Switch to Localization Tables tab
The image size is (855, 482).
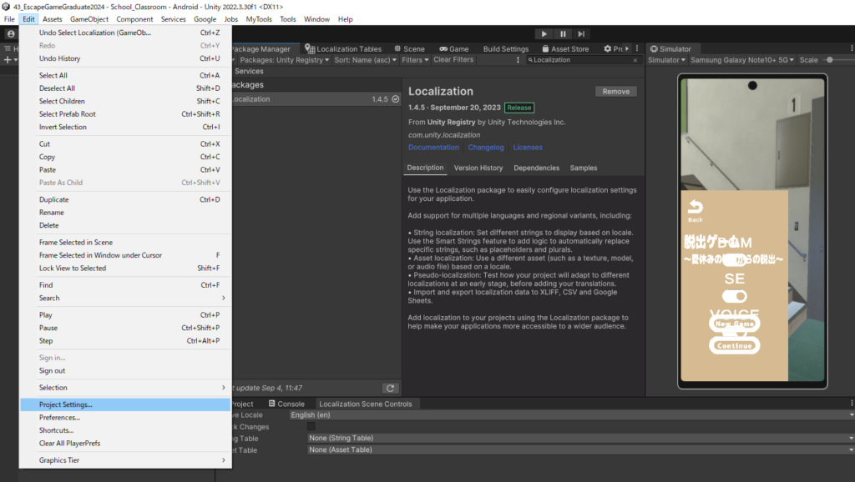343,49
